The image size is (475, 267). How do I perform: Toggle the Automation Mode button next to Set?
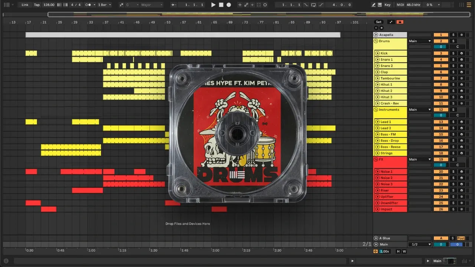coord(391,22)
